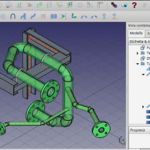The image size is (150, 150).
Task: Click the blue elbow with green pipe icon
Action: [x=74, y=16]
